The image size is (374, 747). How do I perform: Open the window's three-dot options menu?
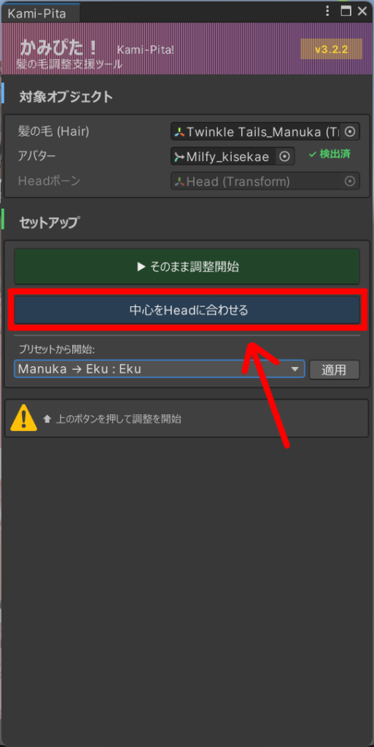pos(327,11)
